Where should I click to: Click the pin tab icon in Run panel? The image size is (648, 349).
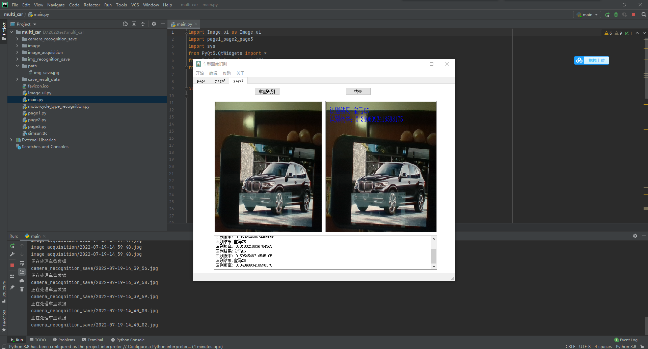tap(12, 287)
